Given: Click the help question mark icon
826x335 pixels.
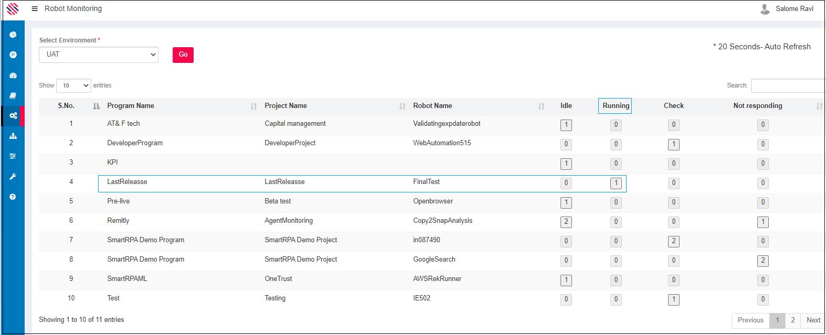Looking at the screenshot, I should click(x=13, y=197).
